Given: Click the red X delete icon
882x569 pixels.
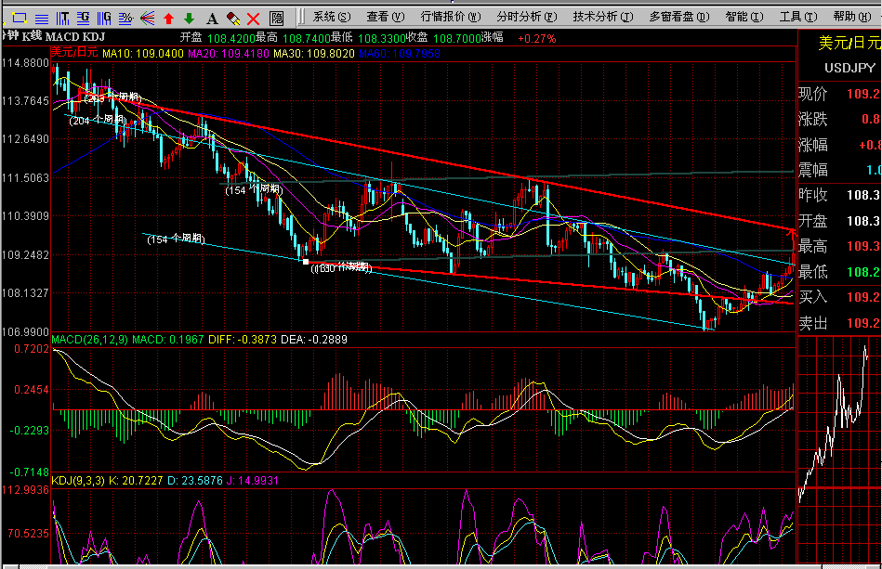Looking at the screenshot, I should point(253,18).
